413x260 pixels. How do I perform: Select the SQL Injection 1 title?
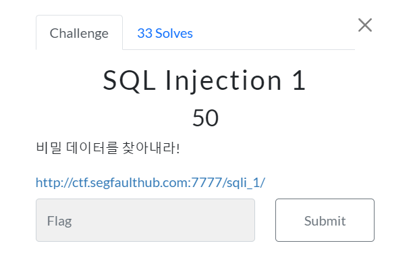click(204, 80)
